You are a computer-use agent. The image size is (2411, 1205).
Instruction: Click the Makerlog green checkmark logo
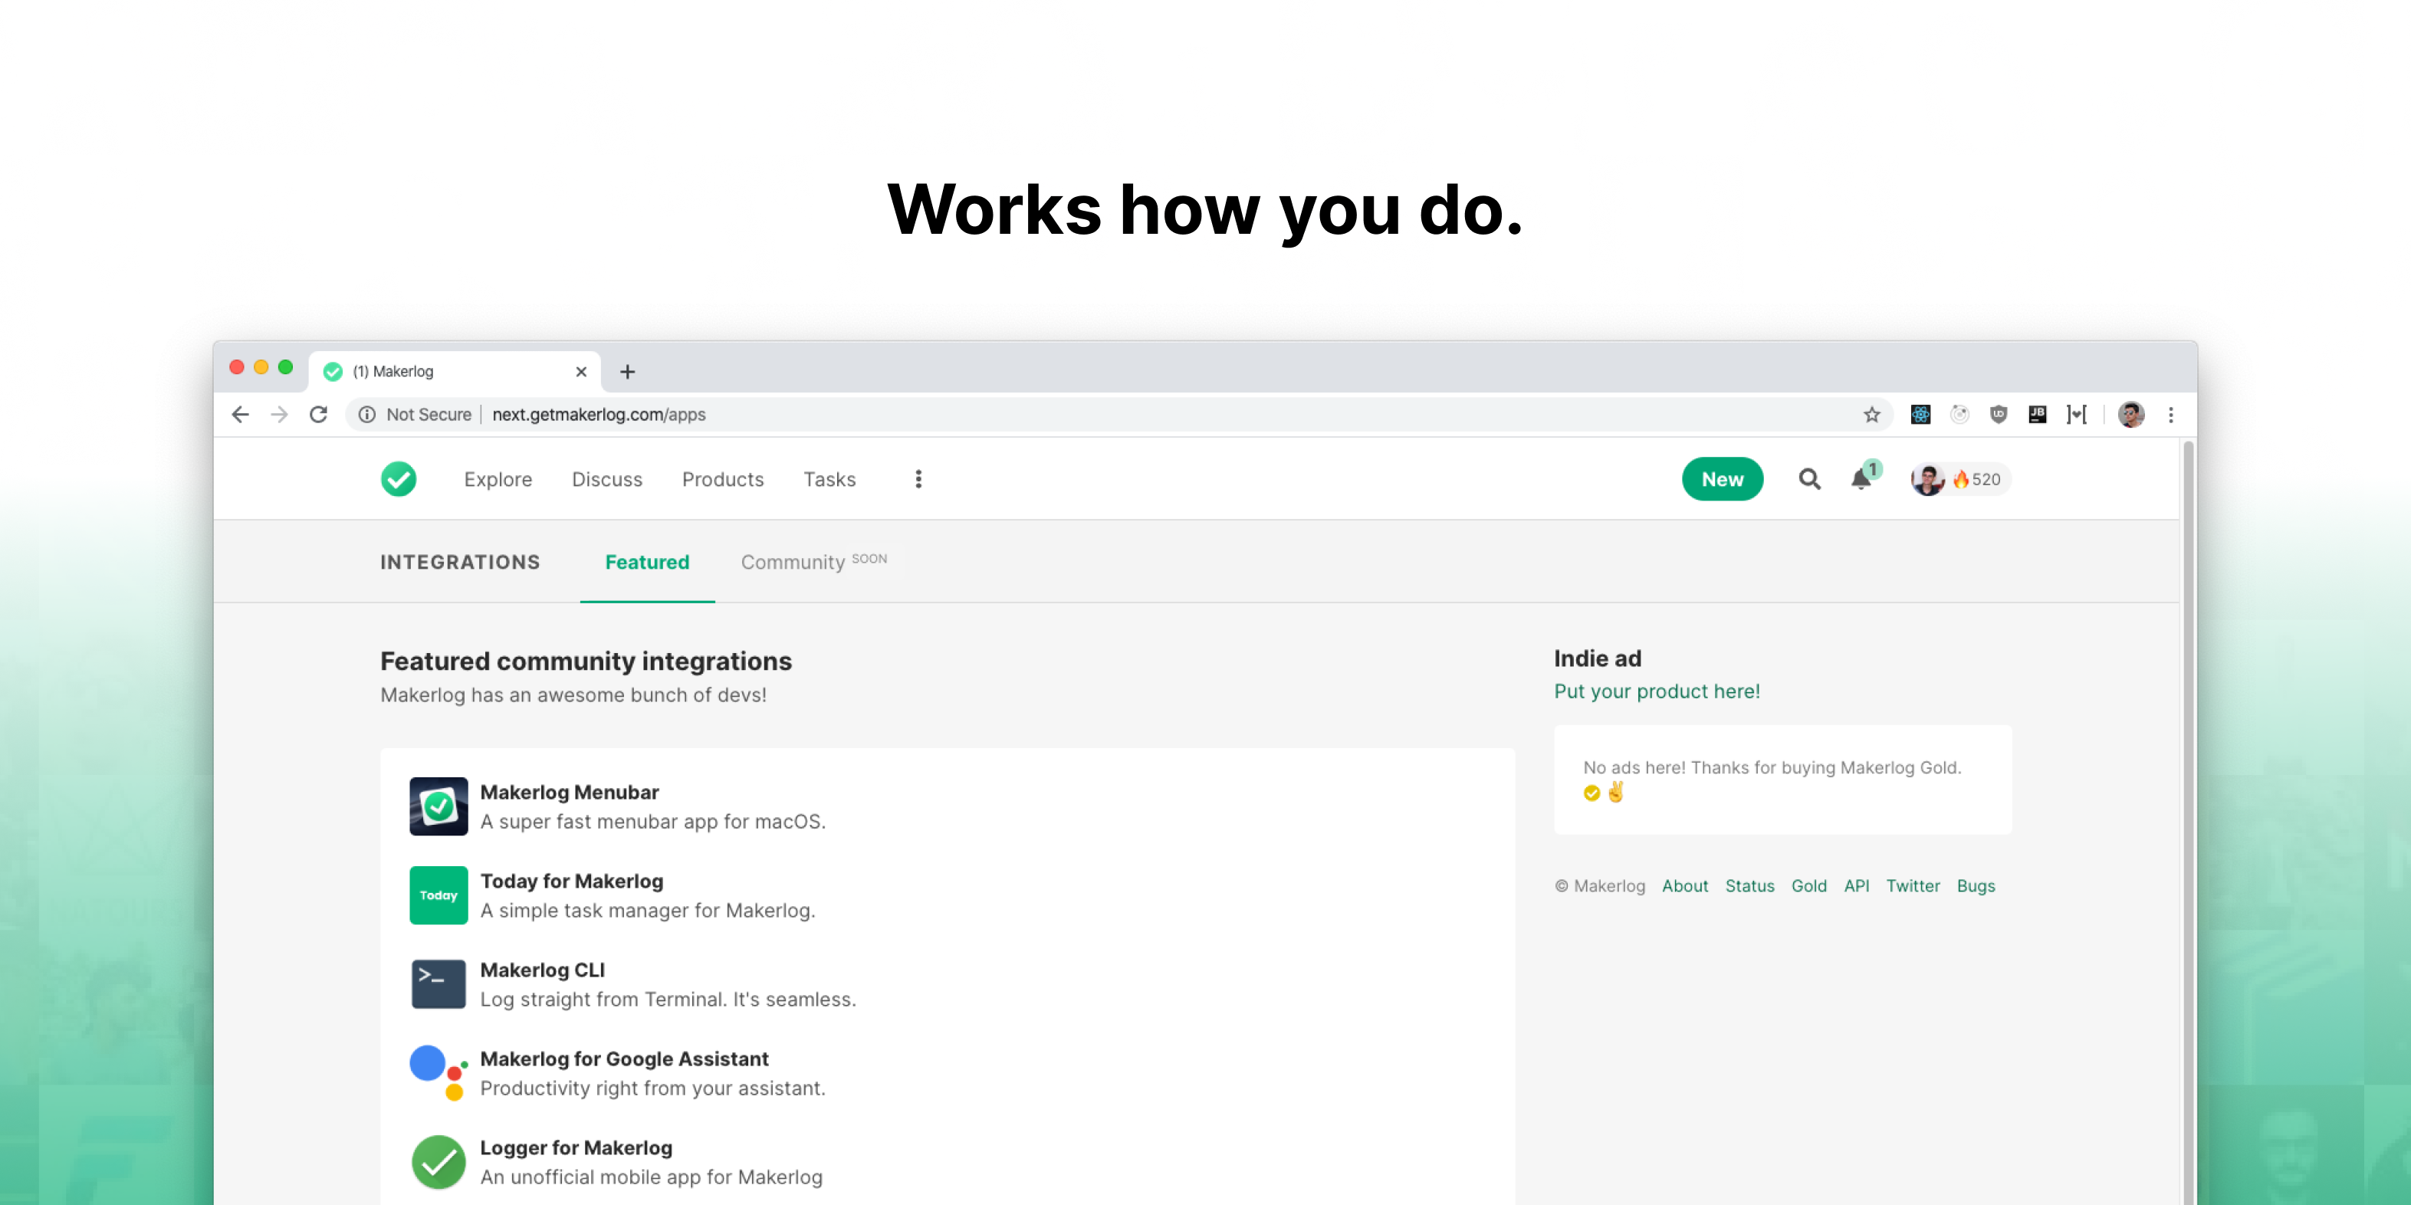(398, 479)
